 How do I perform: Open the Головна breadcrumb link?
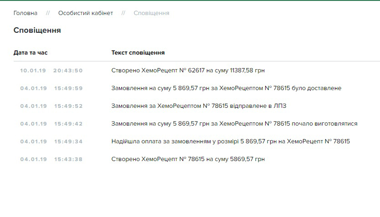[x=26, y=13]
